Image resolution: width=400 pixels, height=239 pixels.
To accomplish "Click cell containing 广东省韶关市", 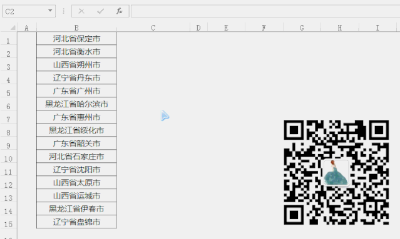I will click(76, 144).
